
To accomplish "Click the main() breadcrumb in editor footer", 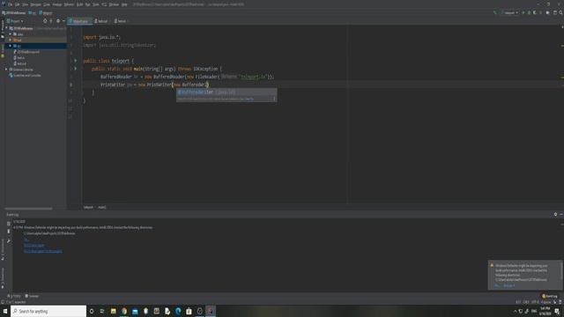I will pos(102,208).
